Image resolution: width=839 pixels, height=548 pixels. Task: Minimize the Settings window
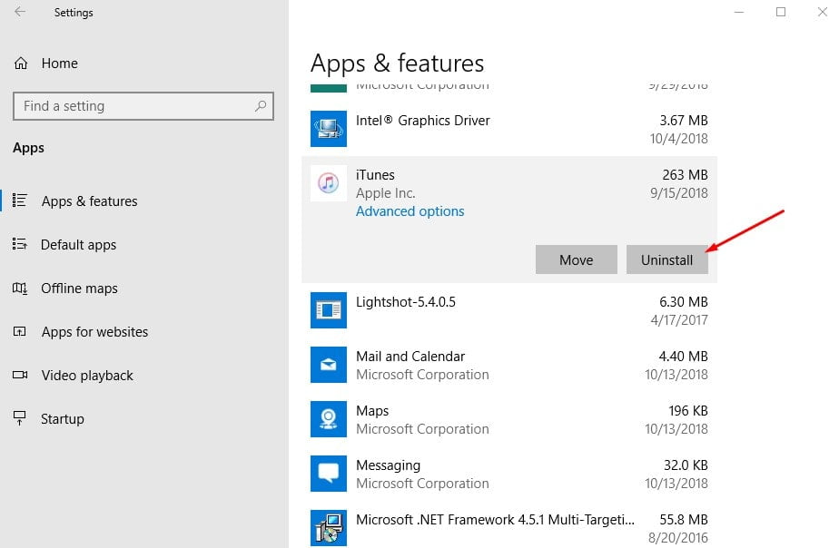739,12
